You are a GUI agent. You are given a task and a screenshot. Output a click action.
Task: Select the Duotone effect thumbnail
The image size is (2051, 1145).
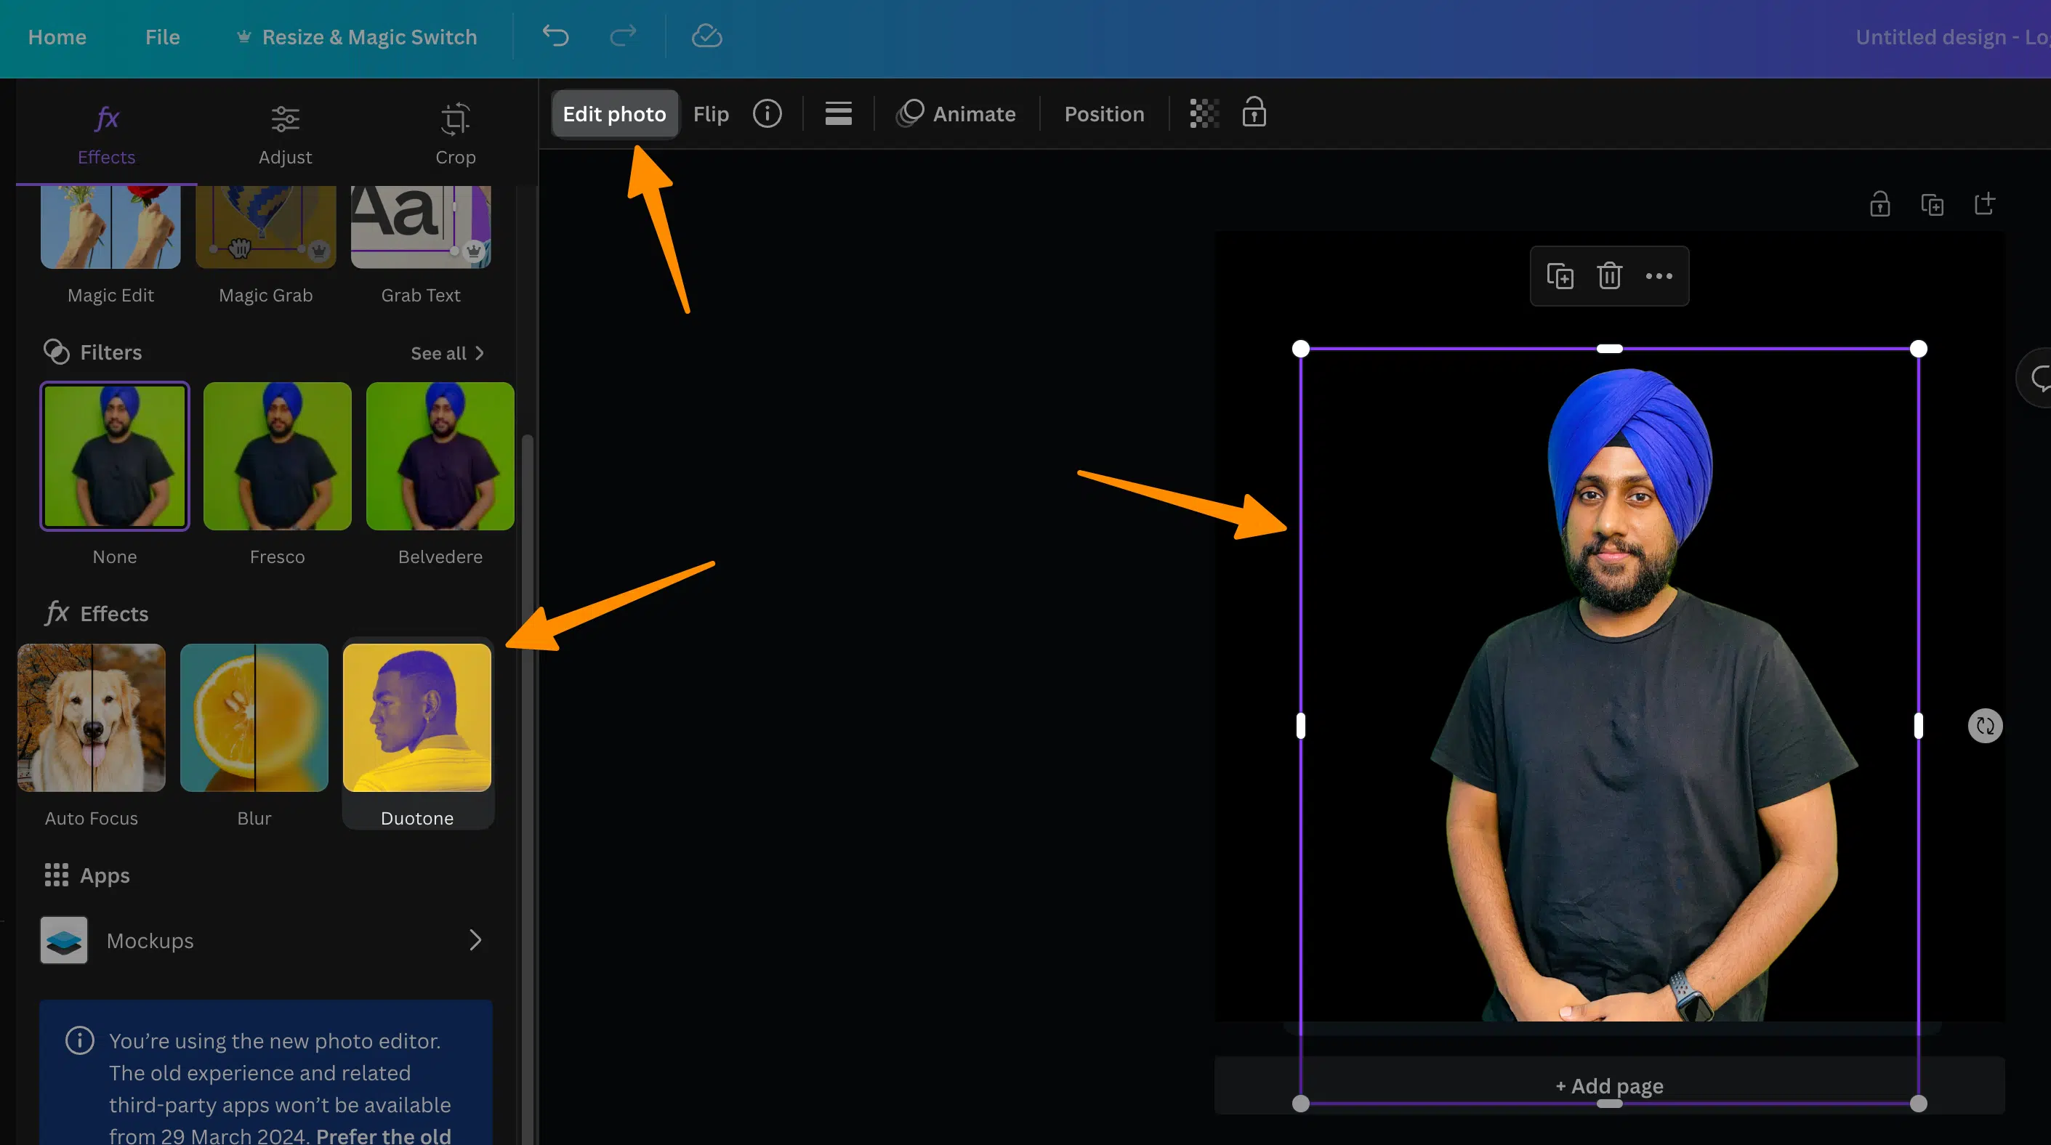[x=417, y=717]
